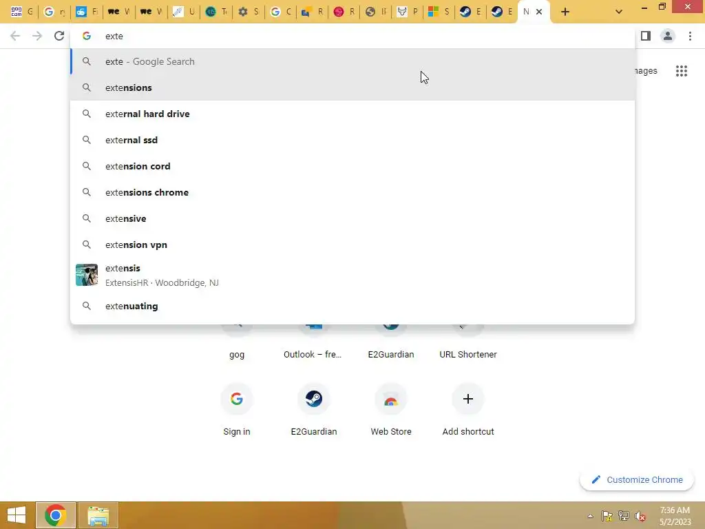
Task: Click the Chrome taskbar icon
Action: tap(55, 515)
